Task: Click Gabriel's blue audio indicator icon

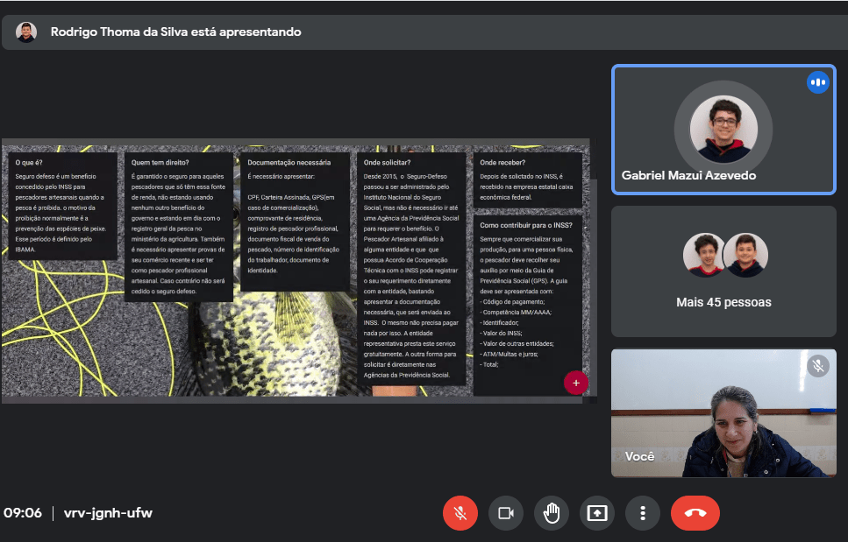Action: click(x=817, y=82)
